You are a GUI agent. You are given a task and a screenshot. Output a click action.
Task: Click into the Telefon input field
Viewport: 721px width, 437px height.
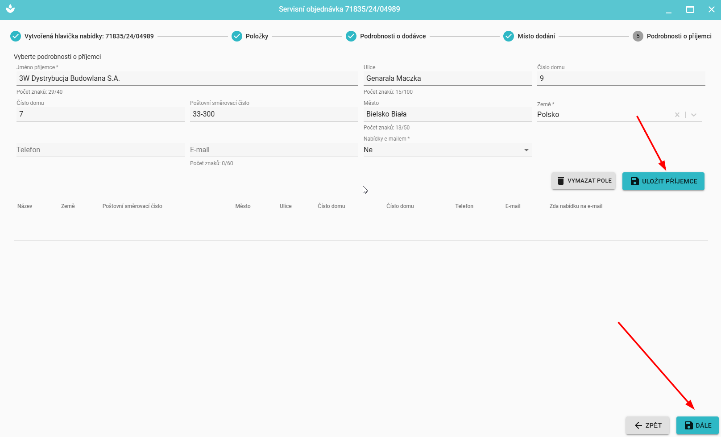click(100, 150)
